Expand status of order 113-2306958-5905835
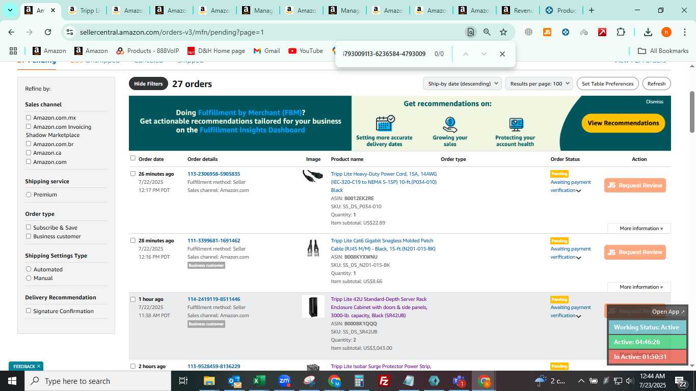Image resolution: width=696 pixels, height=391 pixels. point(579,191)
